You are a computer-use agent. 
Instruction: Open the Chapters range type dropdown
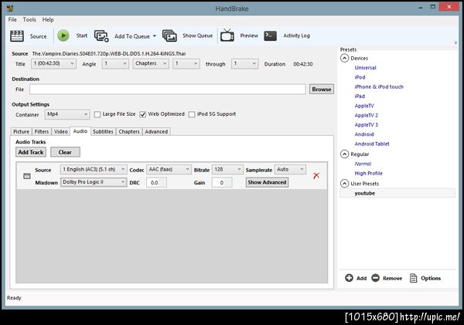pos(151,64)
